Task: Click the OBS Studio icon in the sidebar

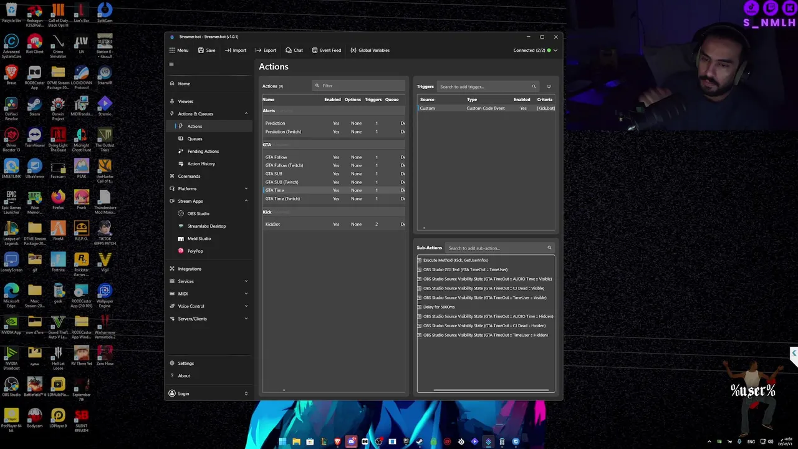Action: pos(181,213)
